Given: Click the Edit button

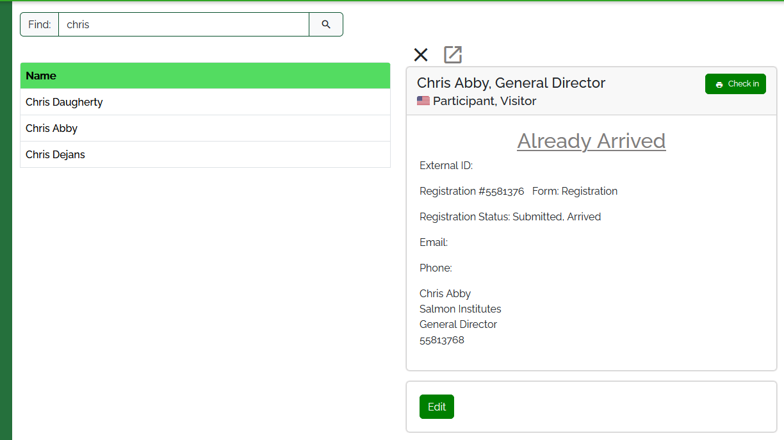Looking at the screenshot, I should point(437,407).
